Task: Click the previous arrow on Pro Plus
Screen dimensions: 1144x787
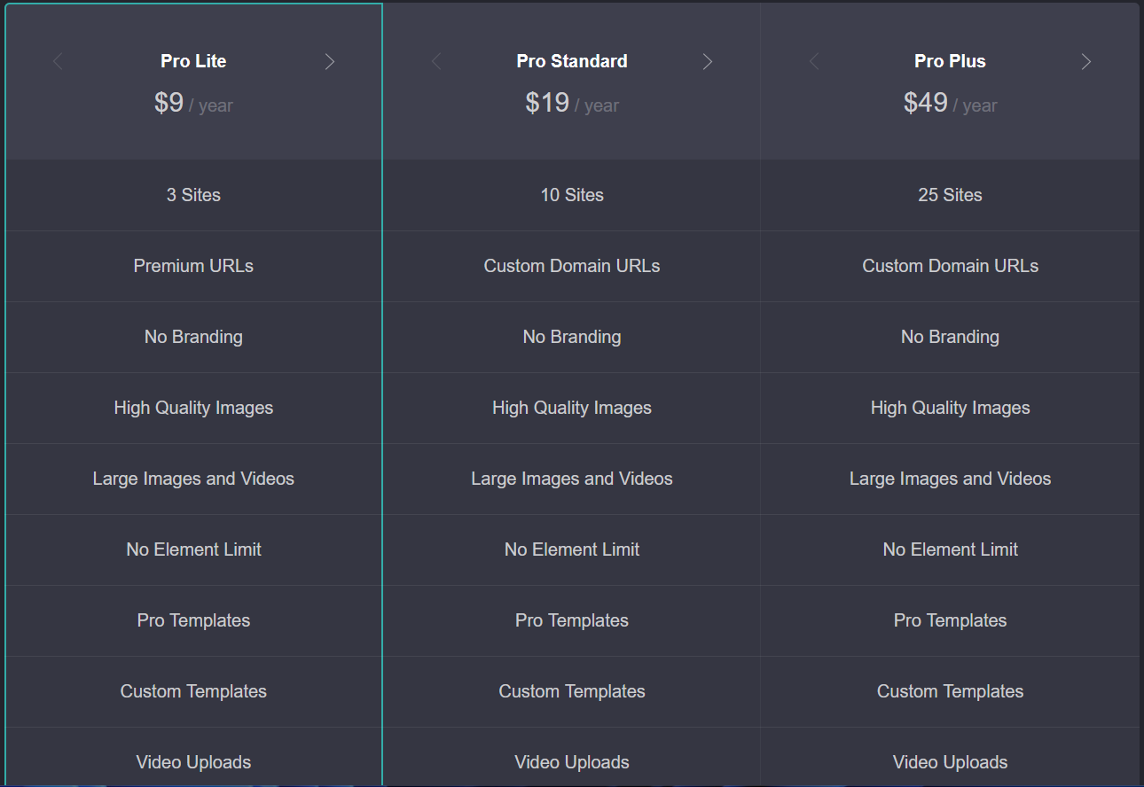Action: coord(814,61)
